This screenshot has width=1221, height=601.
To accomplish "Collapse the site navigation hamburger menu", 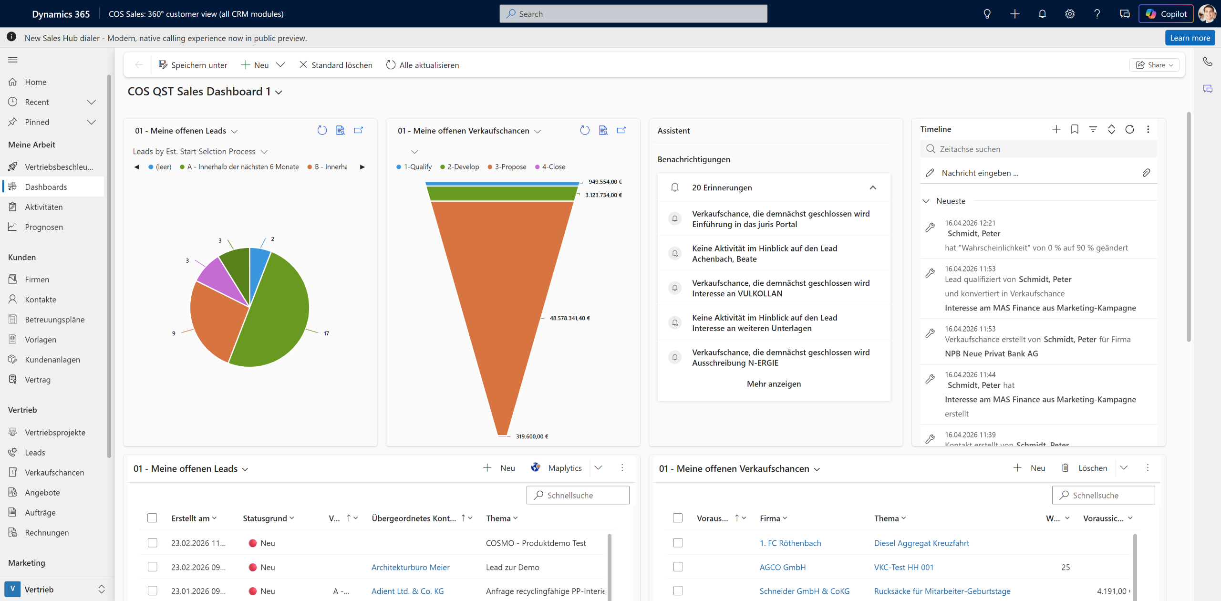I will (13, 60).
